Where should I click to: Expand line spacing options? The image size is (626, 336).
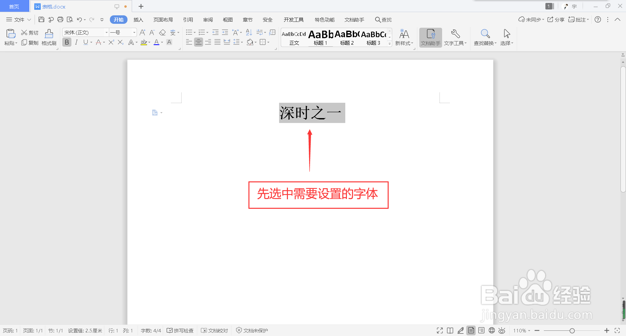(242, 42)
